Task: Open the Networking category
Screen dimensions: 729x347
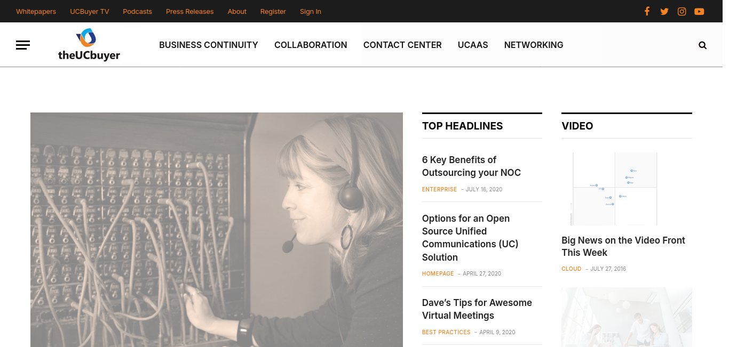Action: 534,45
